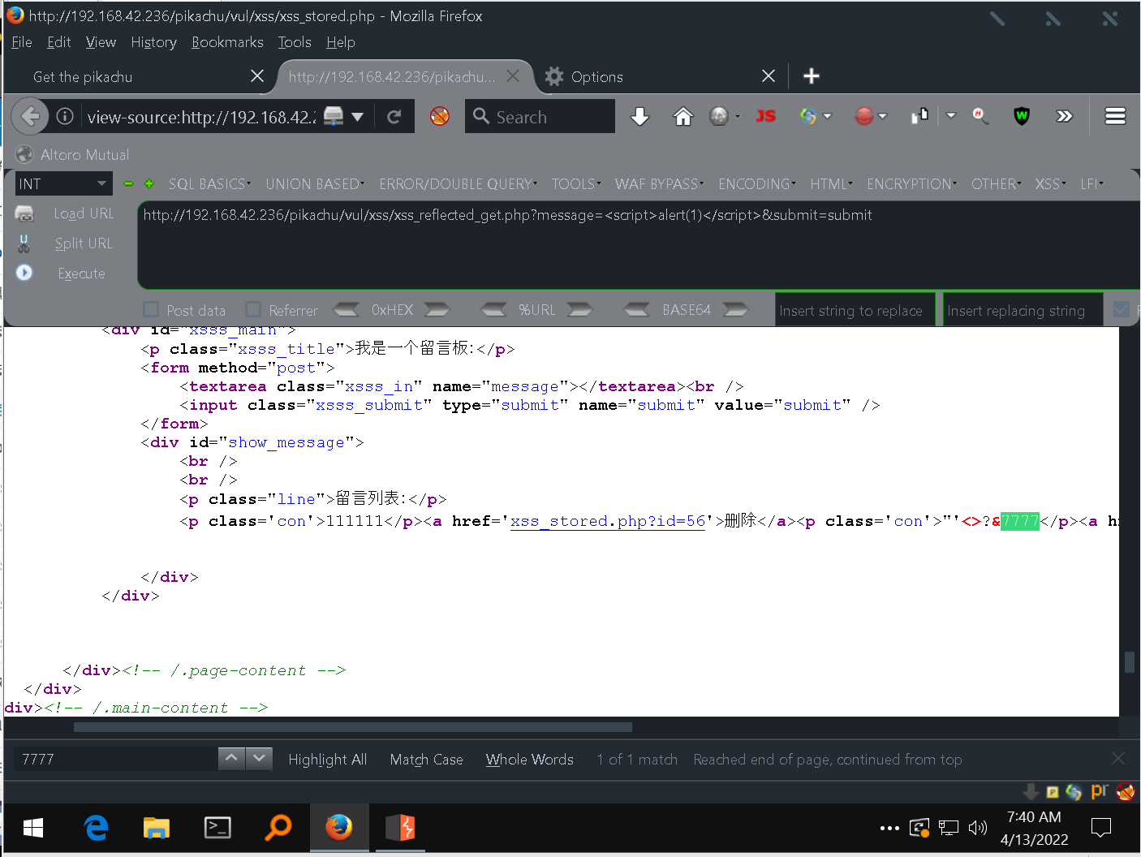Click the HackBar green plus increment icon
Screen dimensions: 1141x857
pos(149,184)
